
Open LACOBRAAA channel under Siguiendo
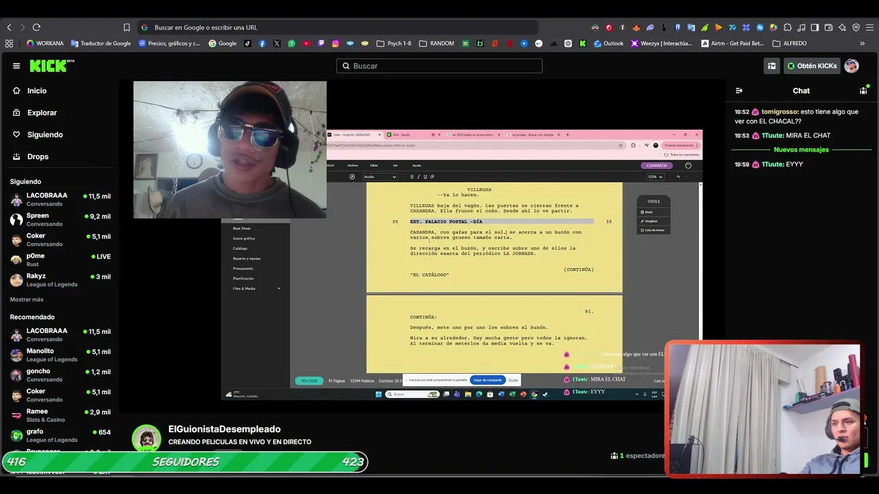tap(60, 199)
